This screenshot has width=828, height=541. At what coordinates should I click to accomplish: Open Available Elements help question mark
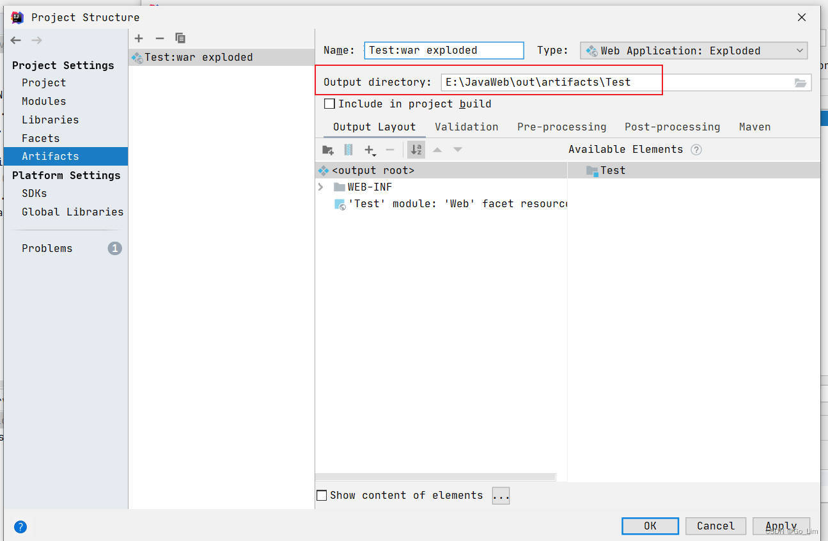696,150
